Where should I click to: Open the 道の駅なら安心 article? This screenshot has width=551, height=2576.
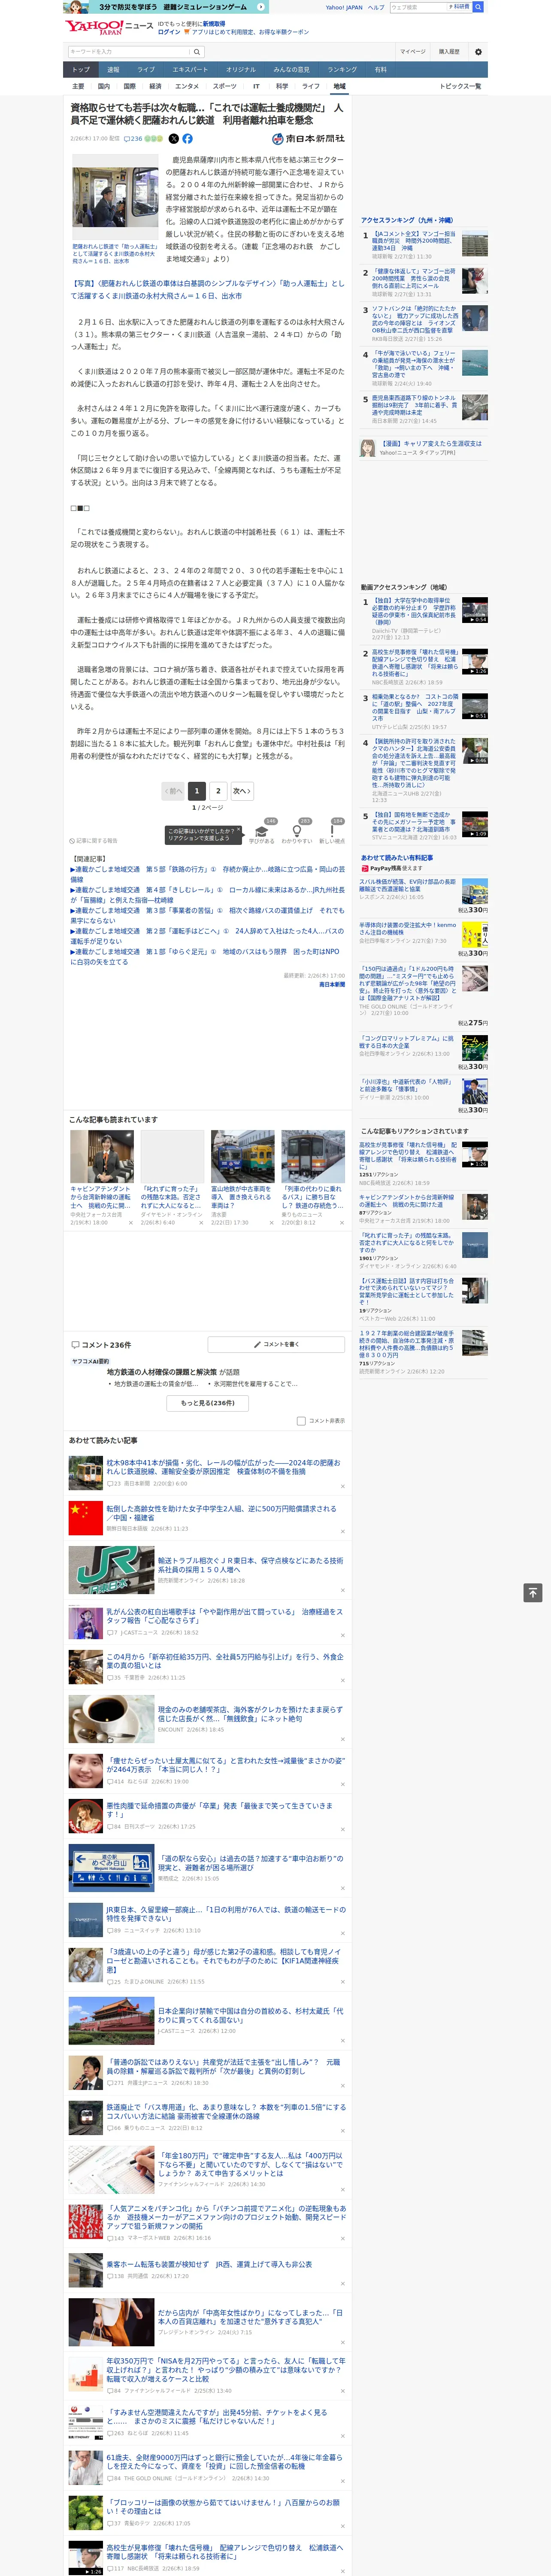(x=250, y=1863)
